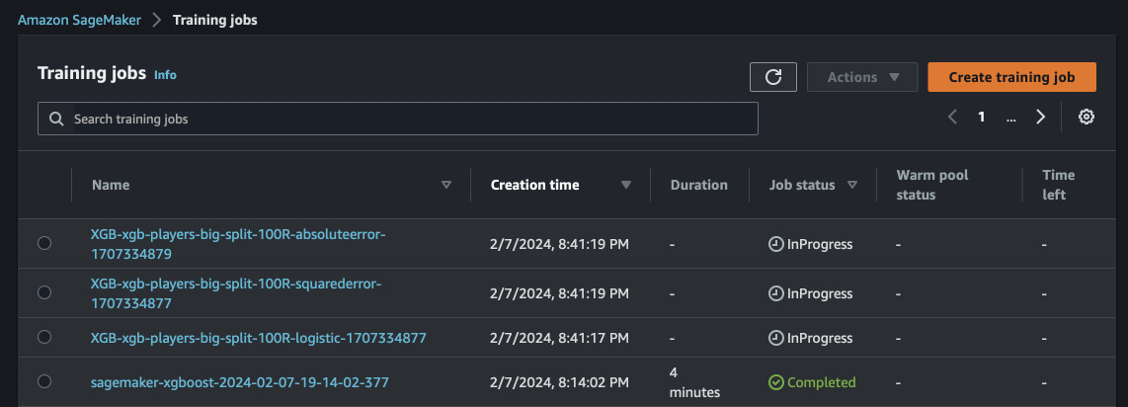Screen dimensions: 1128x407
Task: Click the search magnifier icon
Action: tap(56, 119)
